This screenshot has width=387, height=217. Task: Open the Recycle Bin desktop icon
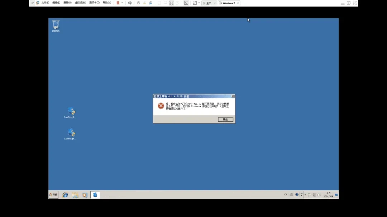(x=56, y=26)
